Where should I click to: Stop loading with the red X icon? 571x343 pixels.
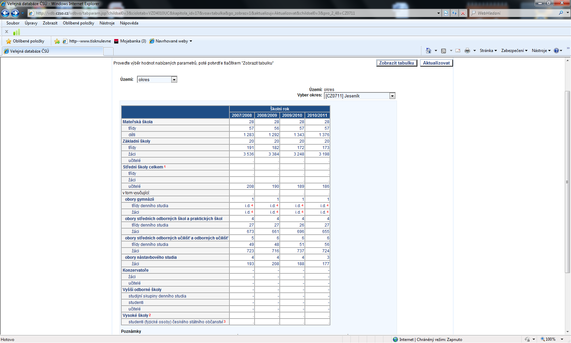[x=463, y=13]
